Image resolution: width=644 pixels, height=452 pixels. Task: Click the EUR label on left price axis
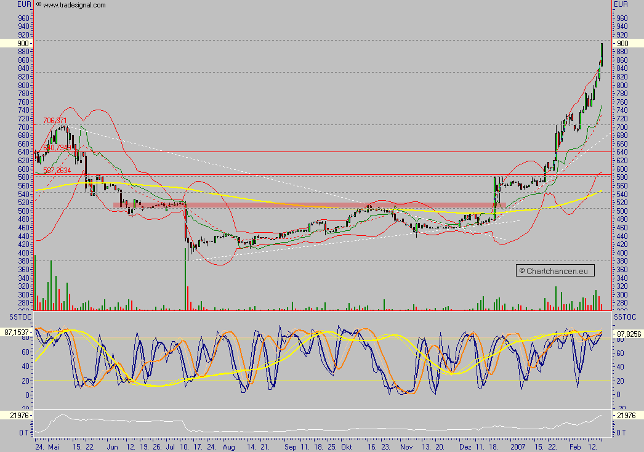pyautogui.click(x=23, y=4)
